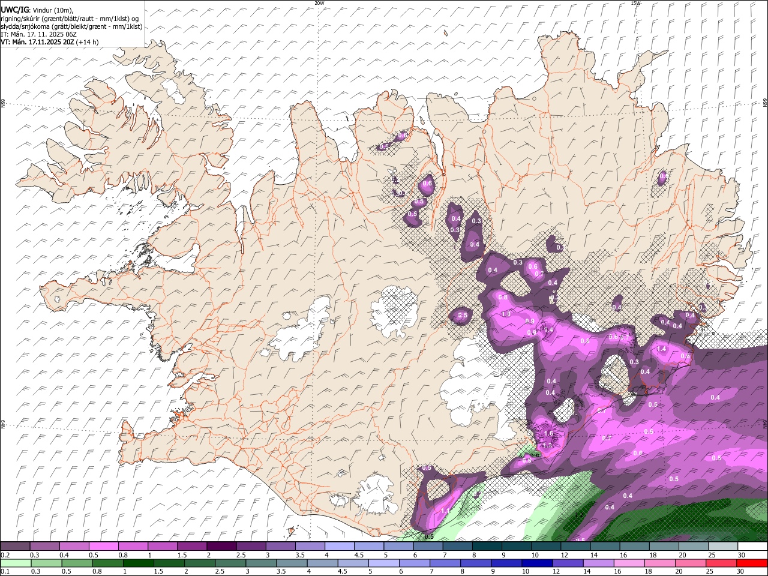Click the '15W' longitude label at top
This screenshot has height=576, width=768.
(x=635, y=3)
